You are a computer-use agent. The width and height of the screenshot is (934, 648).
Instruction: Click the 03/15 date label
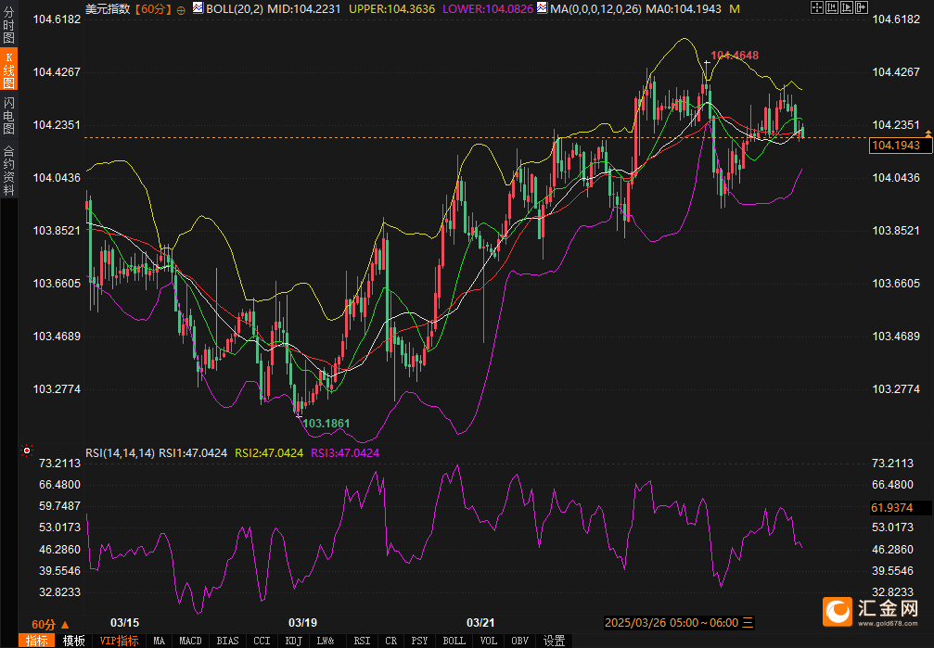point(124,623)
